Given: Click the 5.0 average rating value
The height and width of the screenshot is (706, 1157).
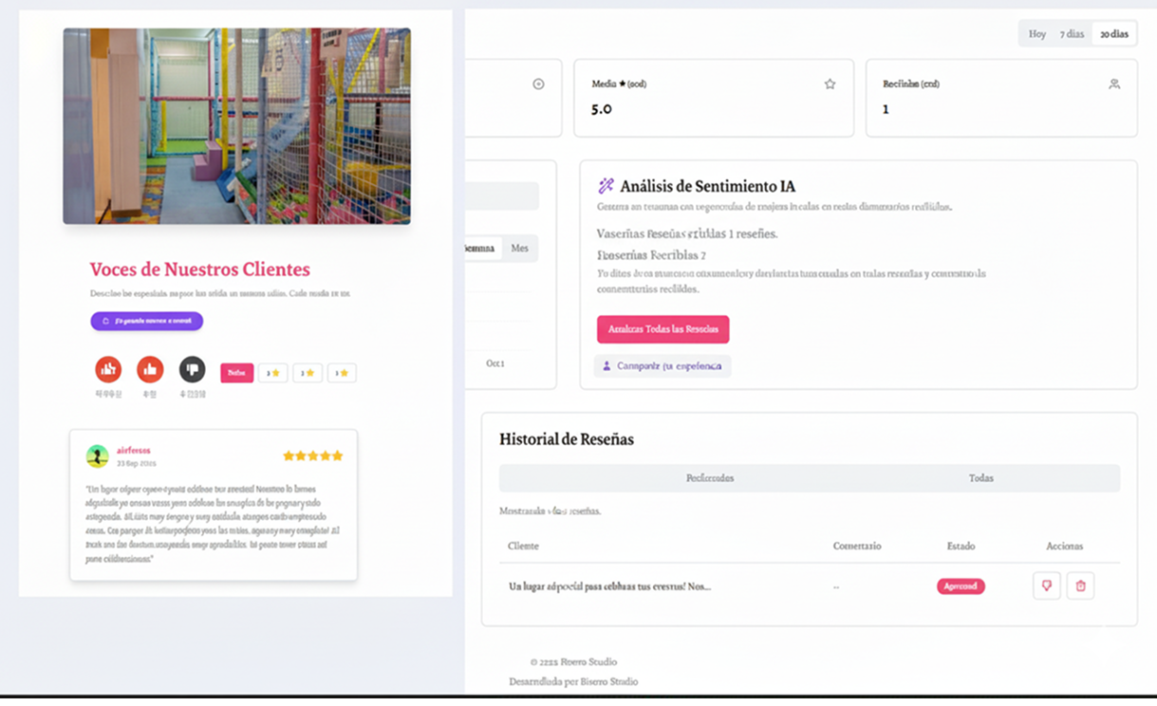Looking at the screenshot, I should [x=602, y=109].
